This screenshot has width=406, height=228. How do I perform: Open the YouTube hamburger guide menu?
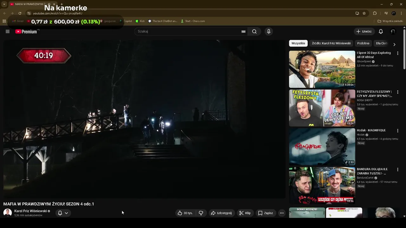tap(8, 31)
